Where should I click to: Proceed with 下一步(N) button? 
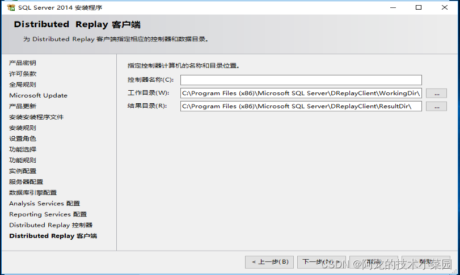[x=321, y=262]
